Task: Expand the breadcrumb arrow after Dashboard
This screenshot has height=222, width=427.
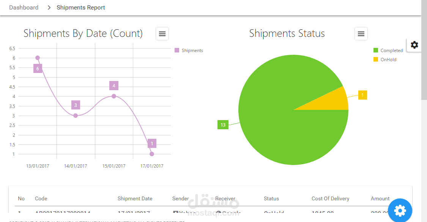Action: tap(48, 7)
